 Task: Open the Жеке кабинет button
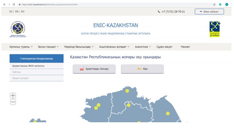209,12
